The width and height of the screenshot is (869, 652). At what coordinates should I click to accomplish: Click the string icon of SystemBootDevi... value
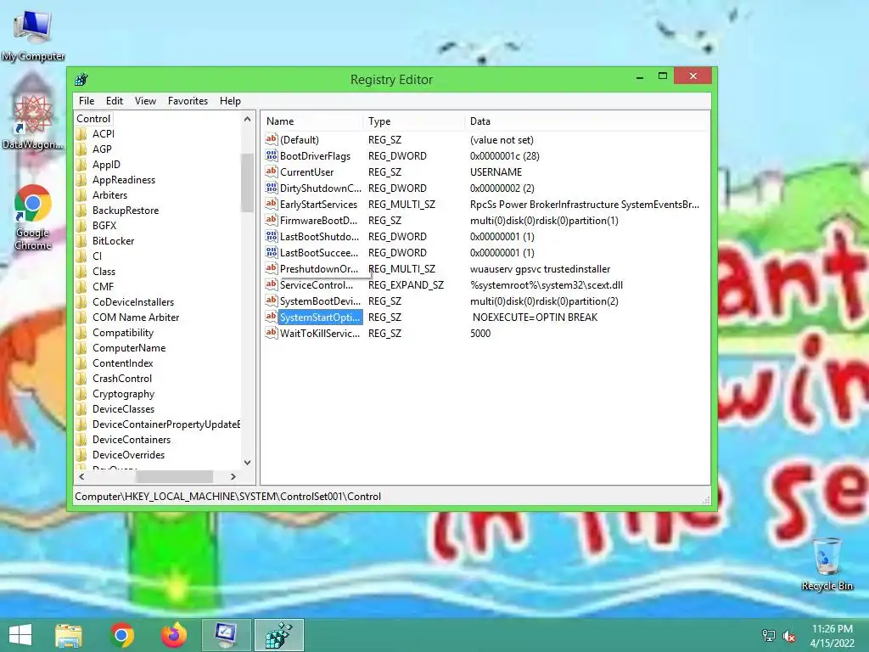coord(271,300)
